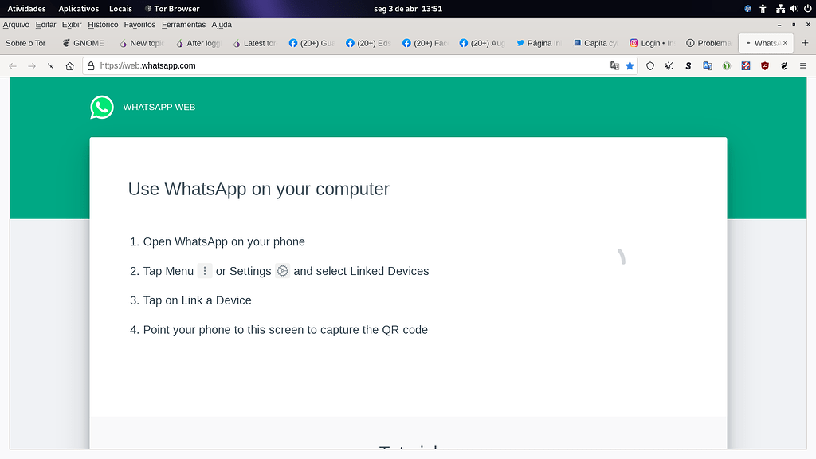Stop page loading in the toolbar
This screenshot has width=816, height=459.
click(50, 66)
